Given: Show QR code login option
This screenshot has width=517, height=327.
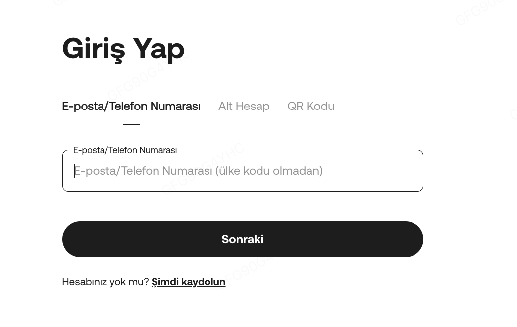Looking at the screenshot, I should click(310, 106).
